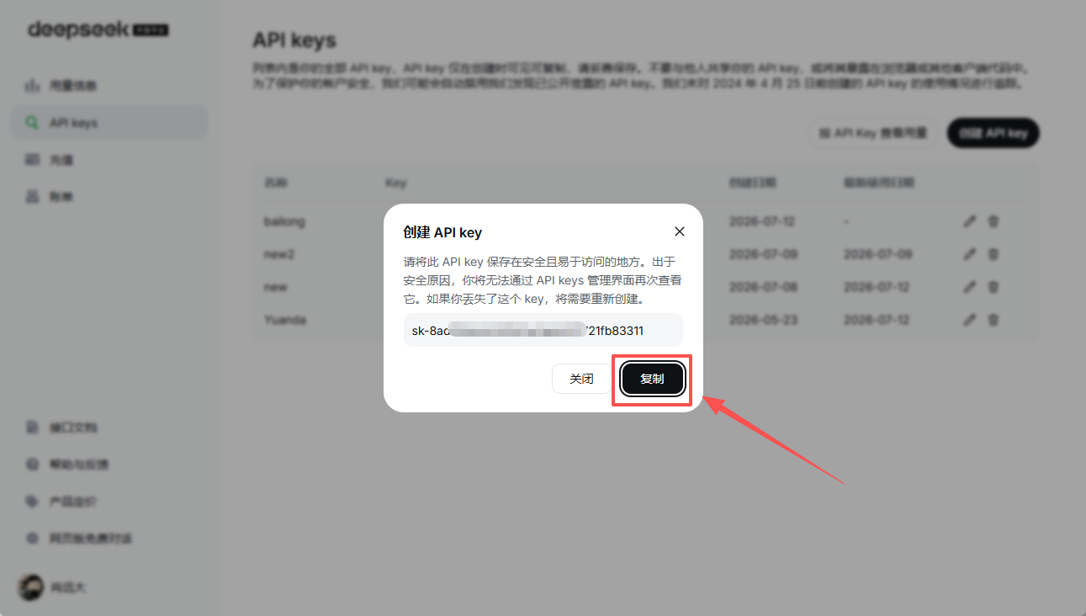
Task: Click creation date 2026-07-08
Action: click(763, 287)
